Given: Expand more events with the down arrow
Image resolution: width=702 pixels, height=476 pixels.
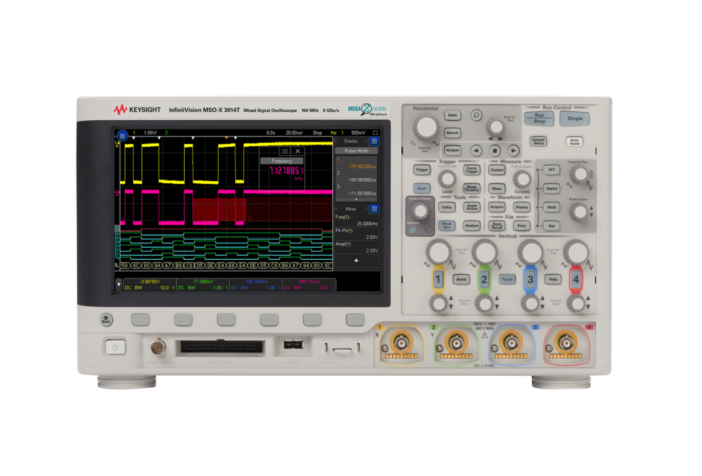Looking at the screenshot, I should (356, 199).
